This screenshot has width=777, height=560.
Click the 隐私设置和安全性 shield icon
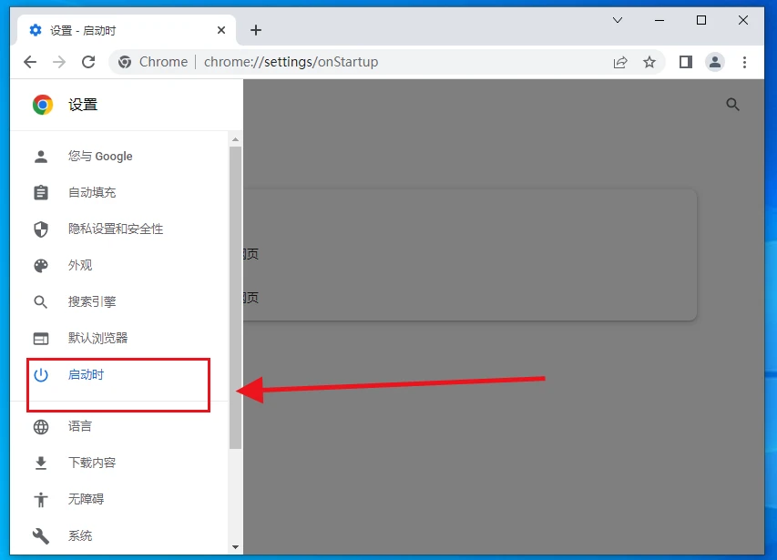coord(40,229)
